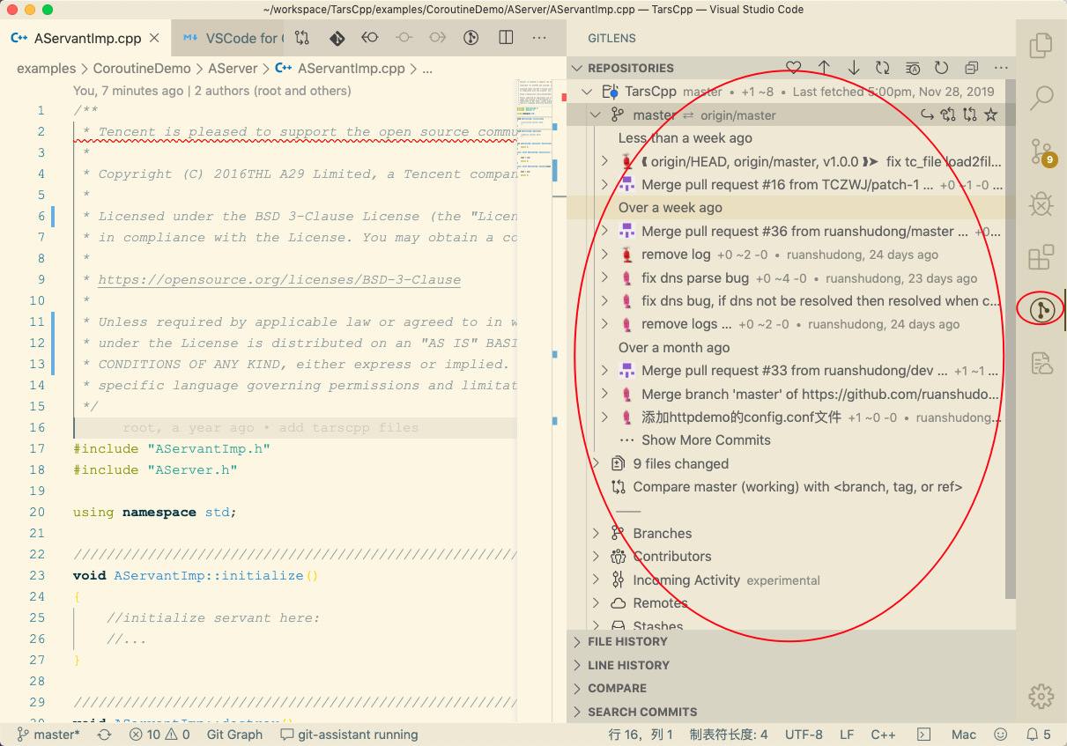Screen dimensions: 1067x746
Task: Toggle the star favorite on master branch
Action: pyautogui.click(x=991, y=114)
